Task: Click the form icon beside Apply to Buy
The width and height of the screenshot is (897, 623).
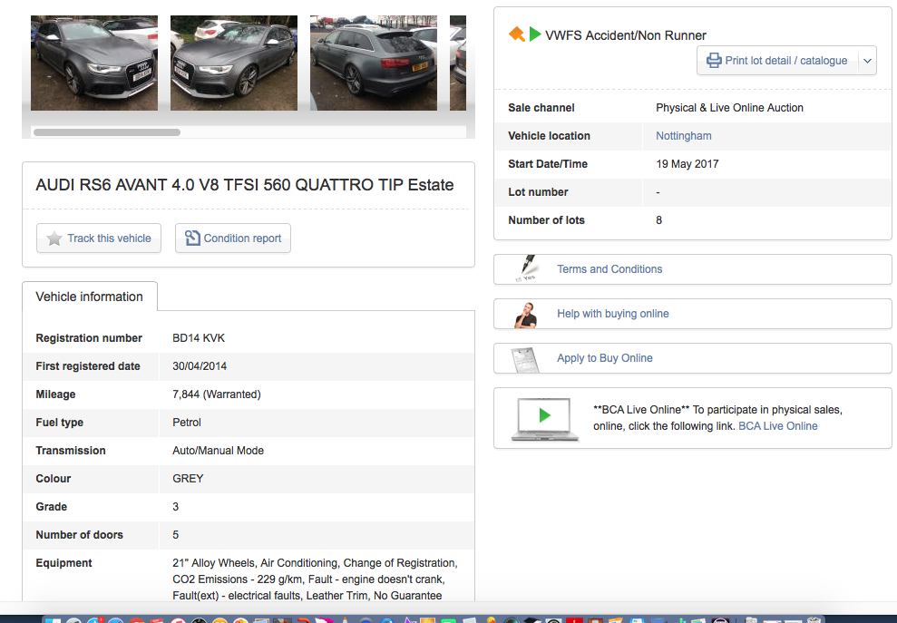Action: [525, 358]
